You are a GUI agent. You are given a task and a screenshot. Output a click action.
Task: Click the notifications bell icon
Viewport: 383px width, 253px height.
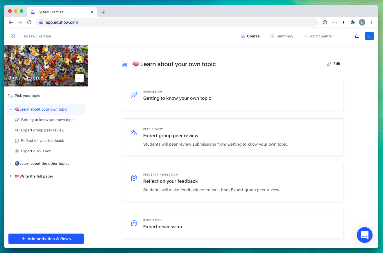(x=357, y=36)
